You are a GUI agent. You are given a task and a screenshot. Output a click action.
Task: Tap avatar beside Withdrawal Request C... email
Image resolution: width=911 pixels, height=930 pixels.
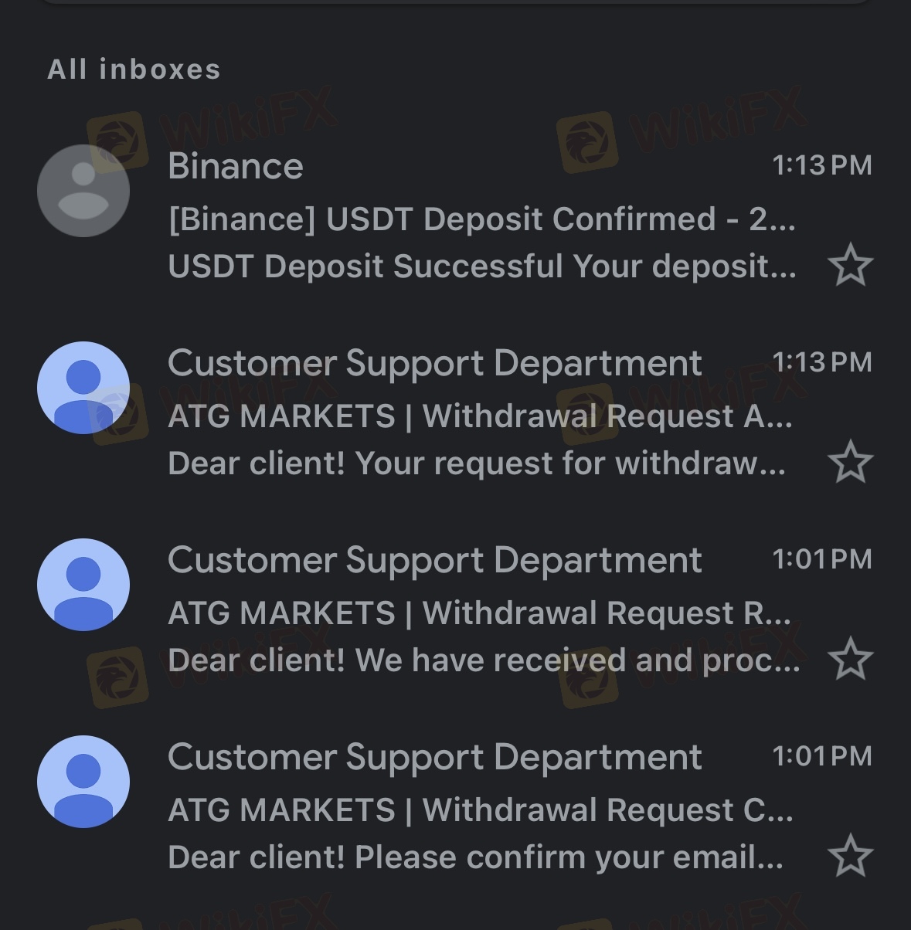(83, 782)
